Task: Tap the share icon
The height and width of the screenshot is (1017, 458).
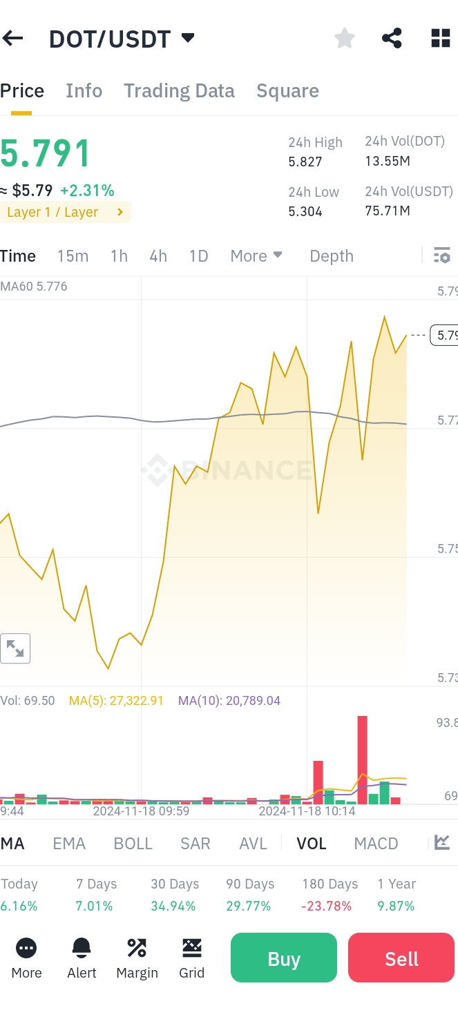Action: coord(392,39)
